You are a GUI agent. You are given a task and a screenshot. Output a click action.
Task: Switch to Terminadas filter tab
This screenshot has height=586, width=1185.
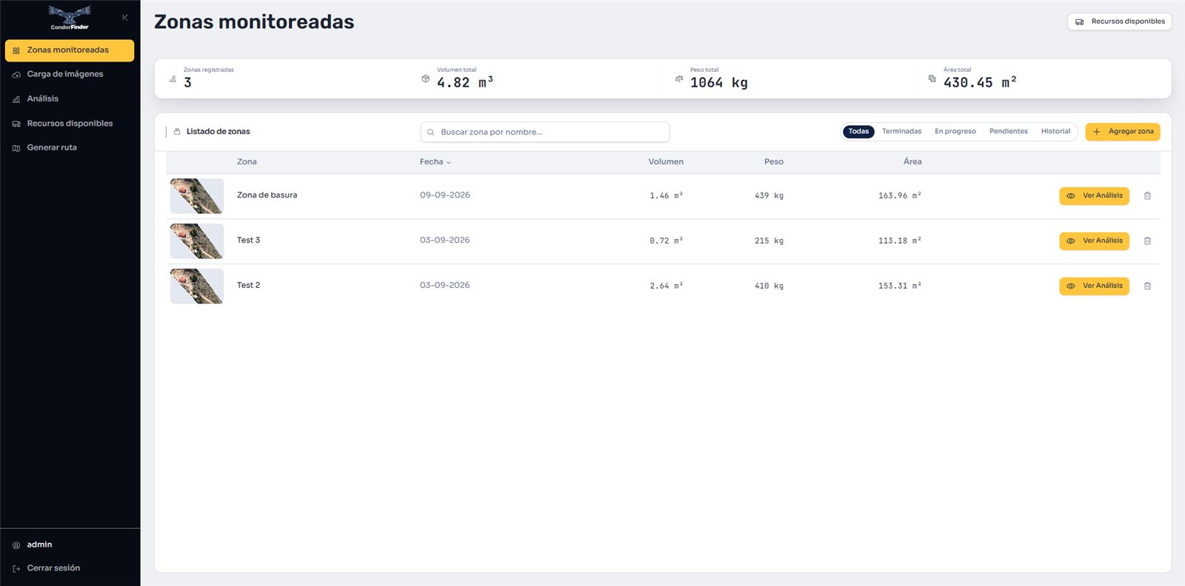tap(901, 132)
